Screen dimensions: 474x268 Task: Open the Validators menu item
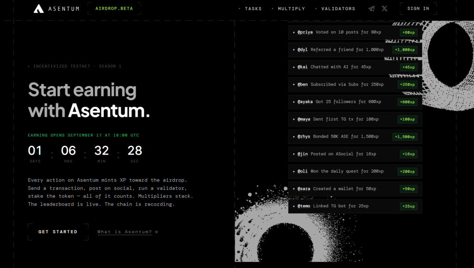point(338,9)
